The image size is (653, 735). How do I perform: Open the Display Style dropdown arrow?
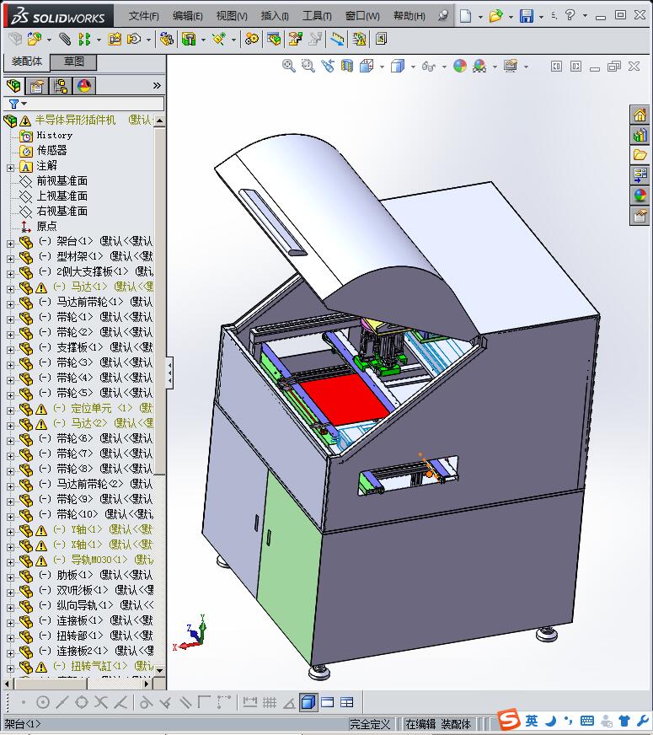click(x=413, y=67)
